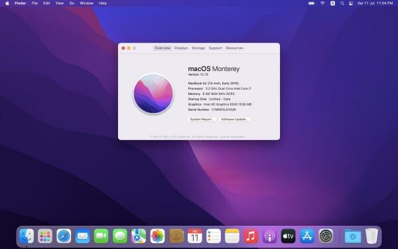Switch to the Storage tab
Image resolution: width=398 pixels, height=249 pixels.
click(198, 48)
